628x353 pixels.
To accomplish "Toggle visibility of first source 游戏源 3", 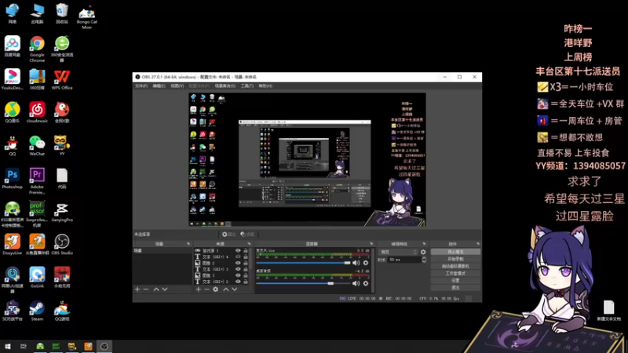I will coord(238,250).
